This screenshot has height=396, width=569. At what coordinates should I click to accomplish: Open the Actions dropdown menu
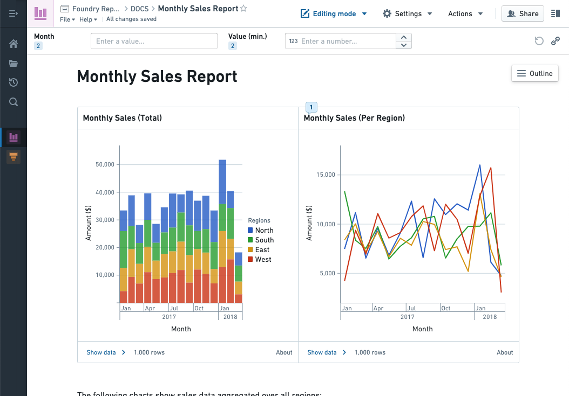(x=465, y=14)
